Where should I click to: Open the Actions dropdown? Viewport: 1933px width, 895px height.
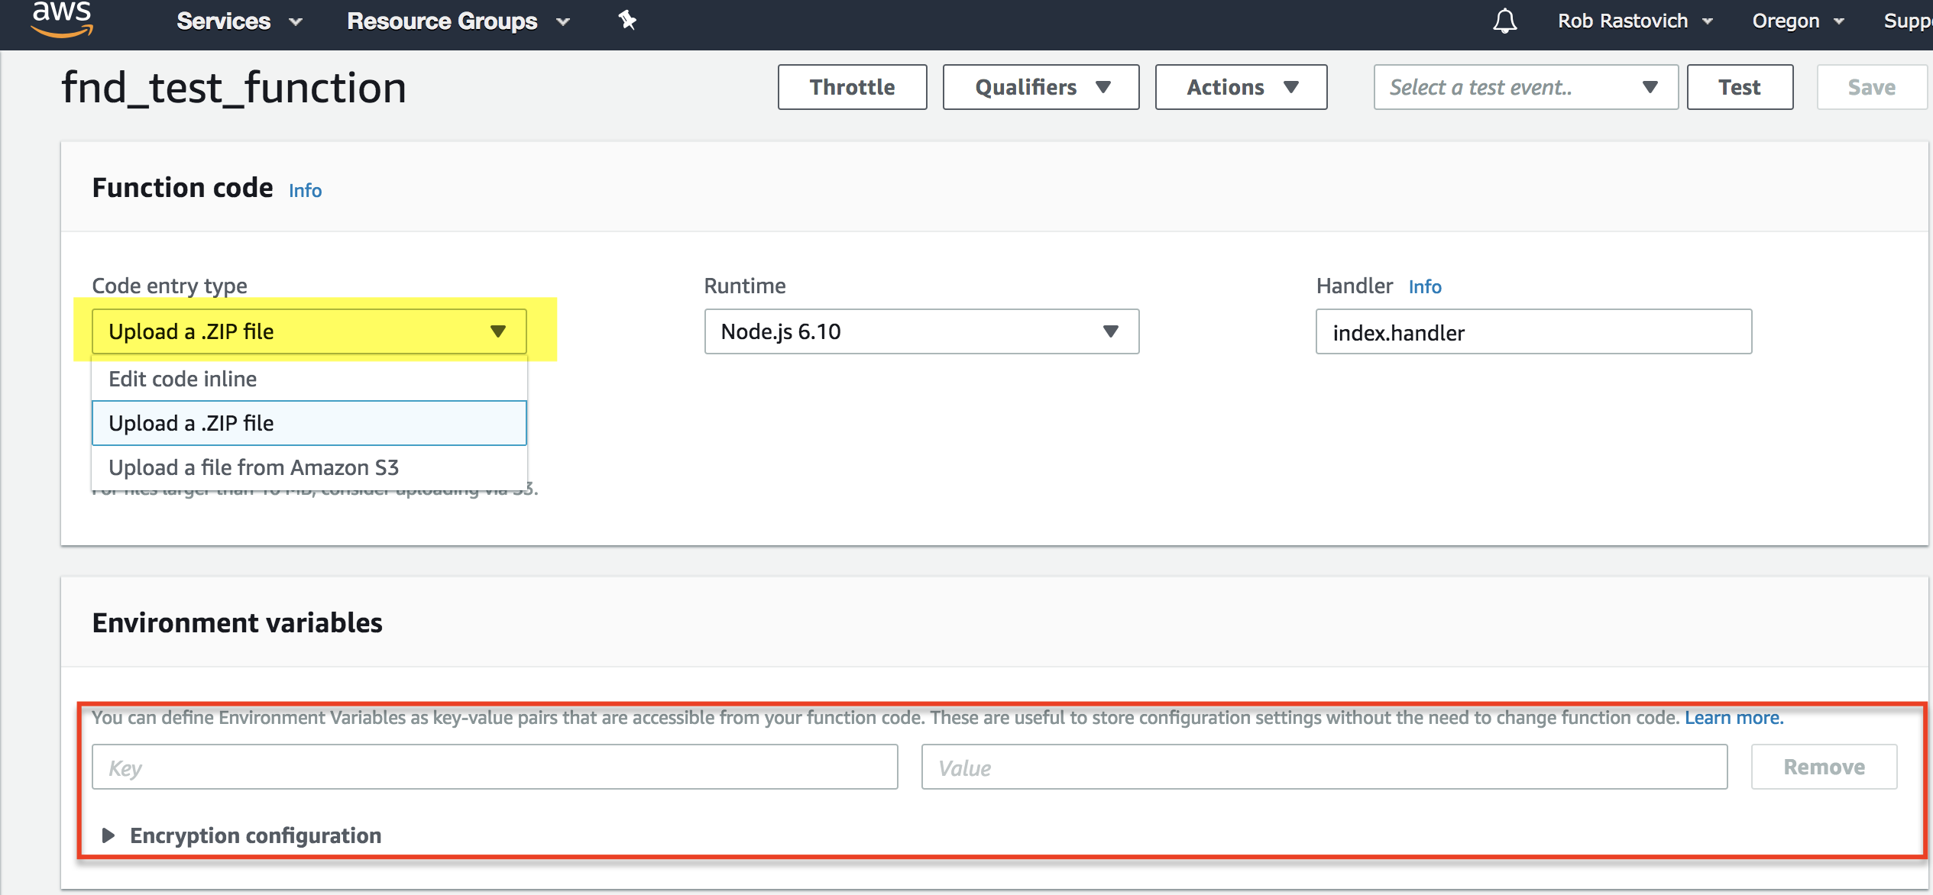click(x=1241, y=87)
